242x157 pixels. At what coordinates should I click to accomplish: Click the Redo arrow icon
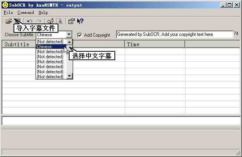point(39,21)
